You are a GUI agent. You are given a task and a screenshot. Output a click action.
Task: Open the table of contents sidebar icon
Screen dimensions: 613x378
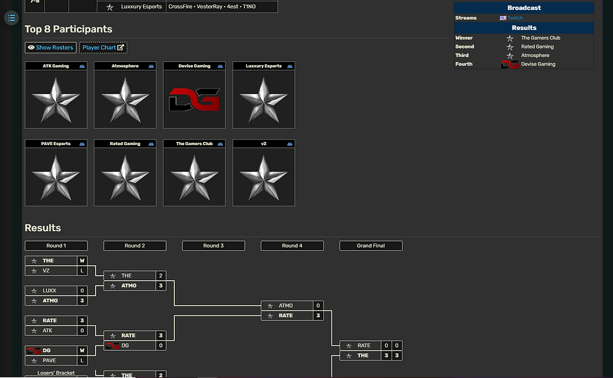(x=11, y=18)
